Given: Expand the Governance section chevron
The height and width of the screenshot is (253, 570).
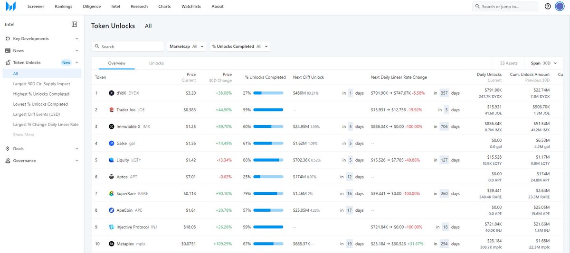Looking at the screenshot, I should click(77, 161).
